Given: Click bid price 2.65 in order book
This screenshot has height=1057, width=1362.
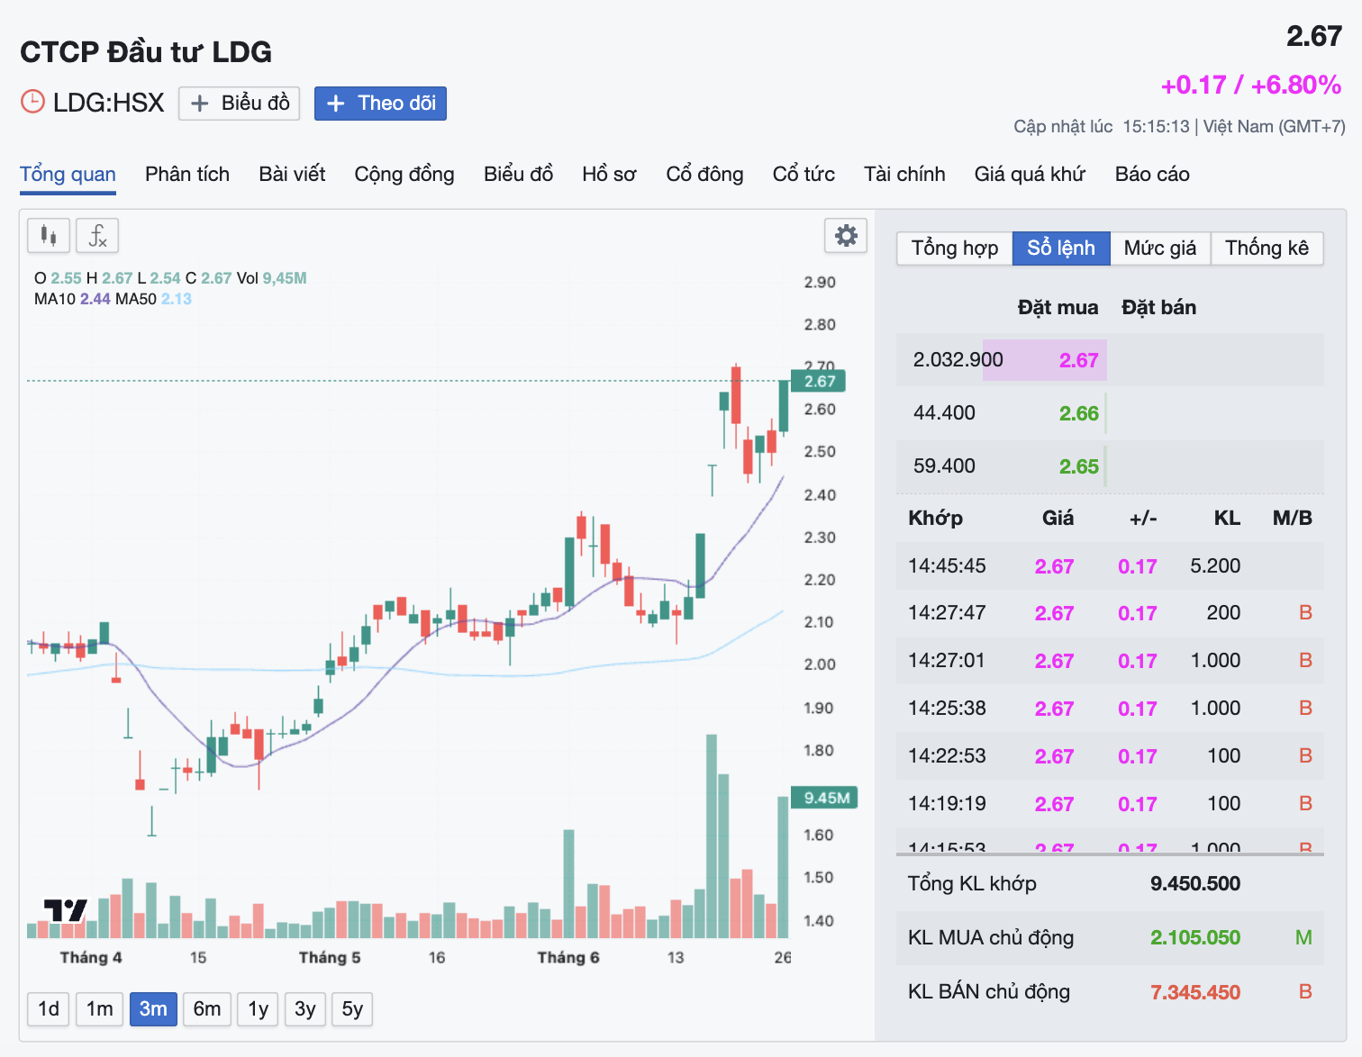Looking at the screenshot, I should [1078, 466].
